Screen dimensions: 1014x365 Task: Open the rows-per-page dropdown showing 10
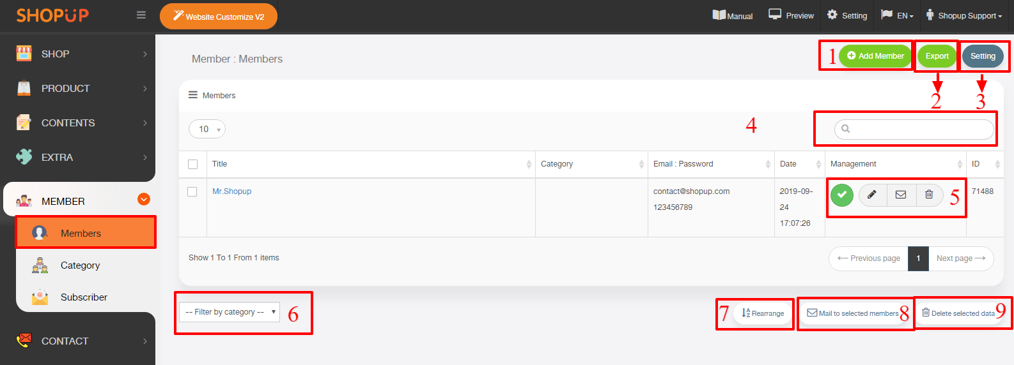207,129
